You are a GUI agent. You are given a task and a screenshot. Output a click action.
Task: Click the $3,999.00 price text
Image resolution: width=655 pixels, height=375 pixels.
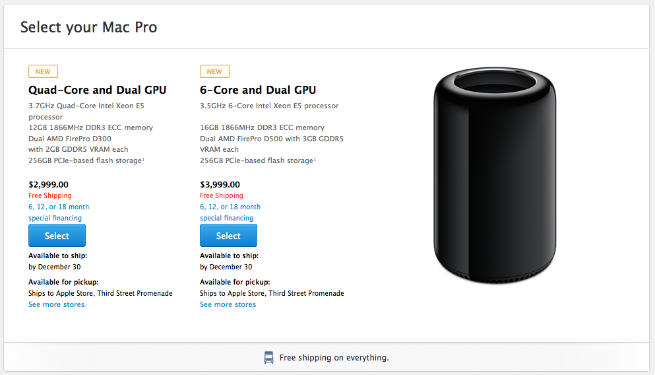click(220, 185)
